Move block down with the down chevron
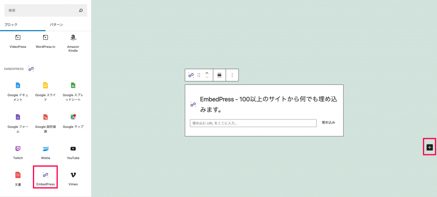 click(x=207, y=77)
